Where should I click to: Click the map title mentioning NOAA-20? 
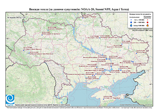79,9
